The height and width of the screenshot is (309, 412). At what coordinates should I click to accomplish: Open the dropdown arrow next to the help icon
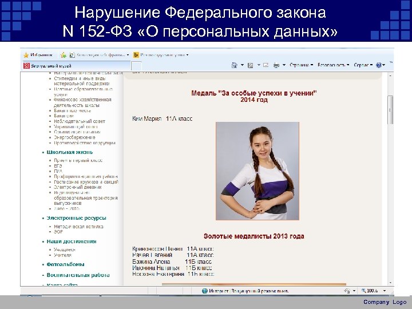(x=384, y=65)
